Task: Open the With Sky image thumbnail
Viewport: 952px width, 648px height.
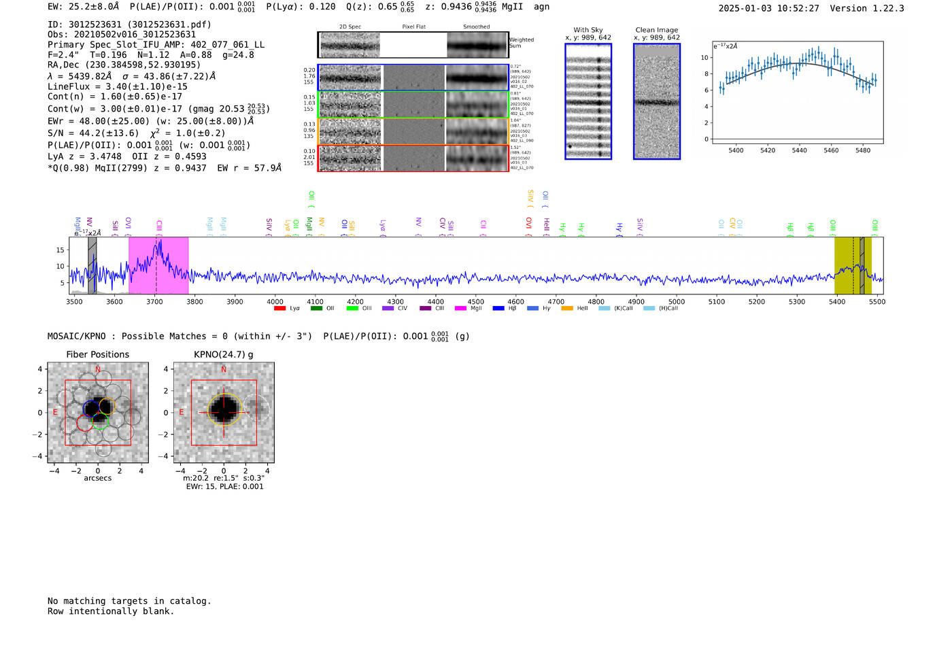Action: 588,101
